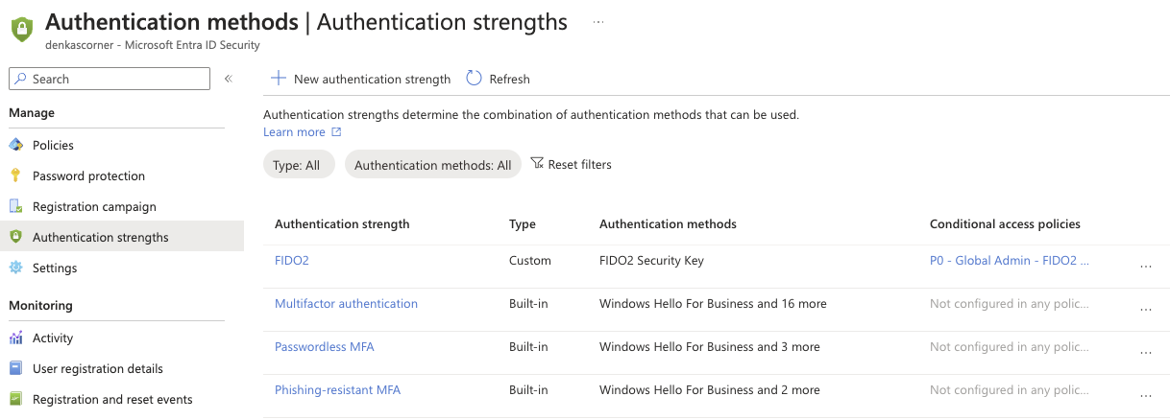Click the Conditional access policies column header

[x=1005, y=224]
